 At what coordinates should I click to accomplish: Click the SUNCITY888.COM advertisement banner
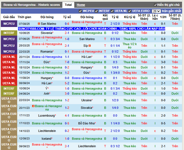pos(91,29)
